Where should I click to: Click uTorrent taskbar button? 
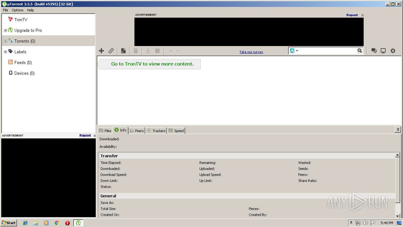click(78, 223)
